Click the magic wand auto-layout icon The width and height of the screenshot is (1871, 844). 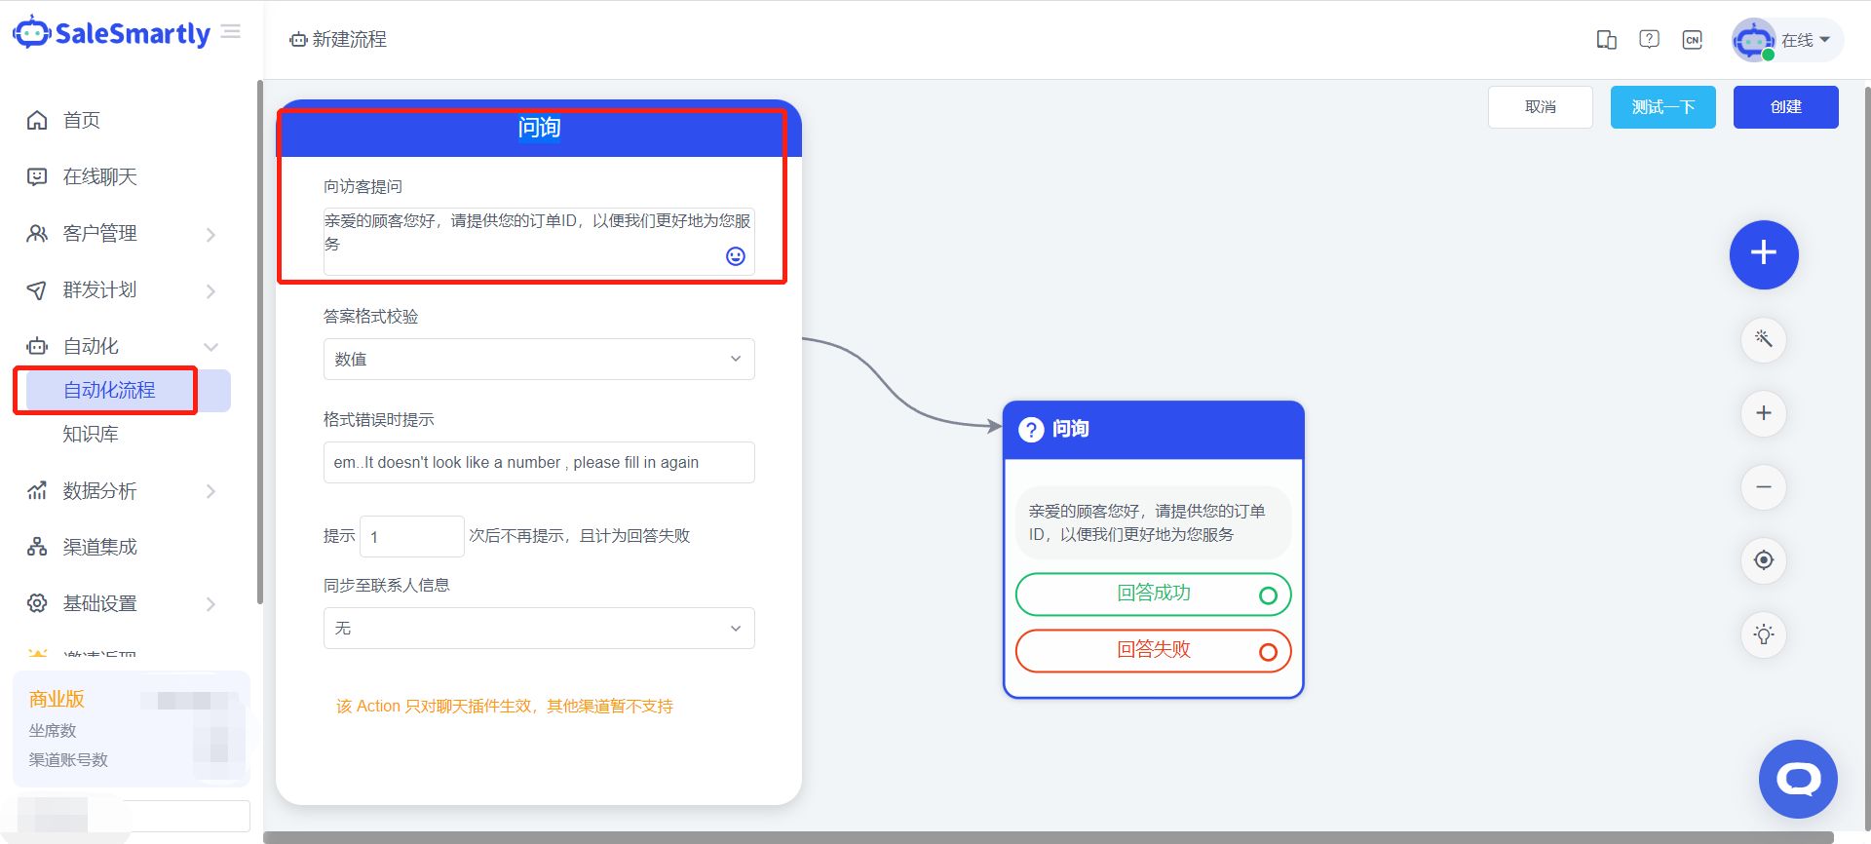(x=1764, y=339)
